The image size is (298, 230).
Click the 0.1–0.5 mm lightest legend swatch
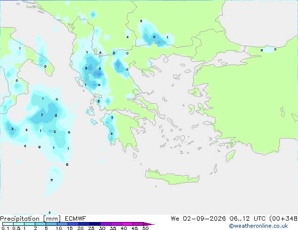(x=8, y=224)
